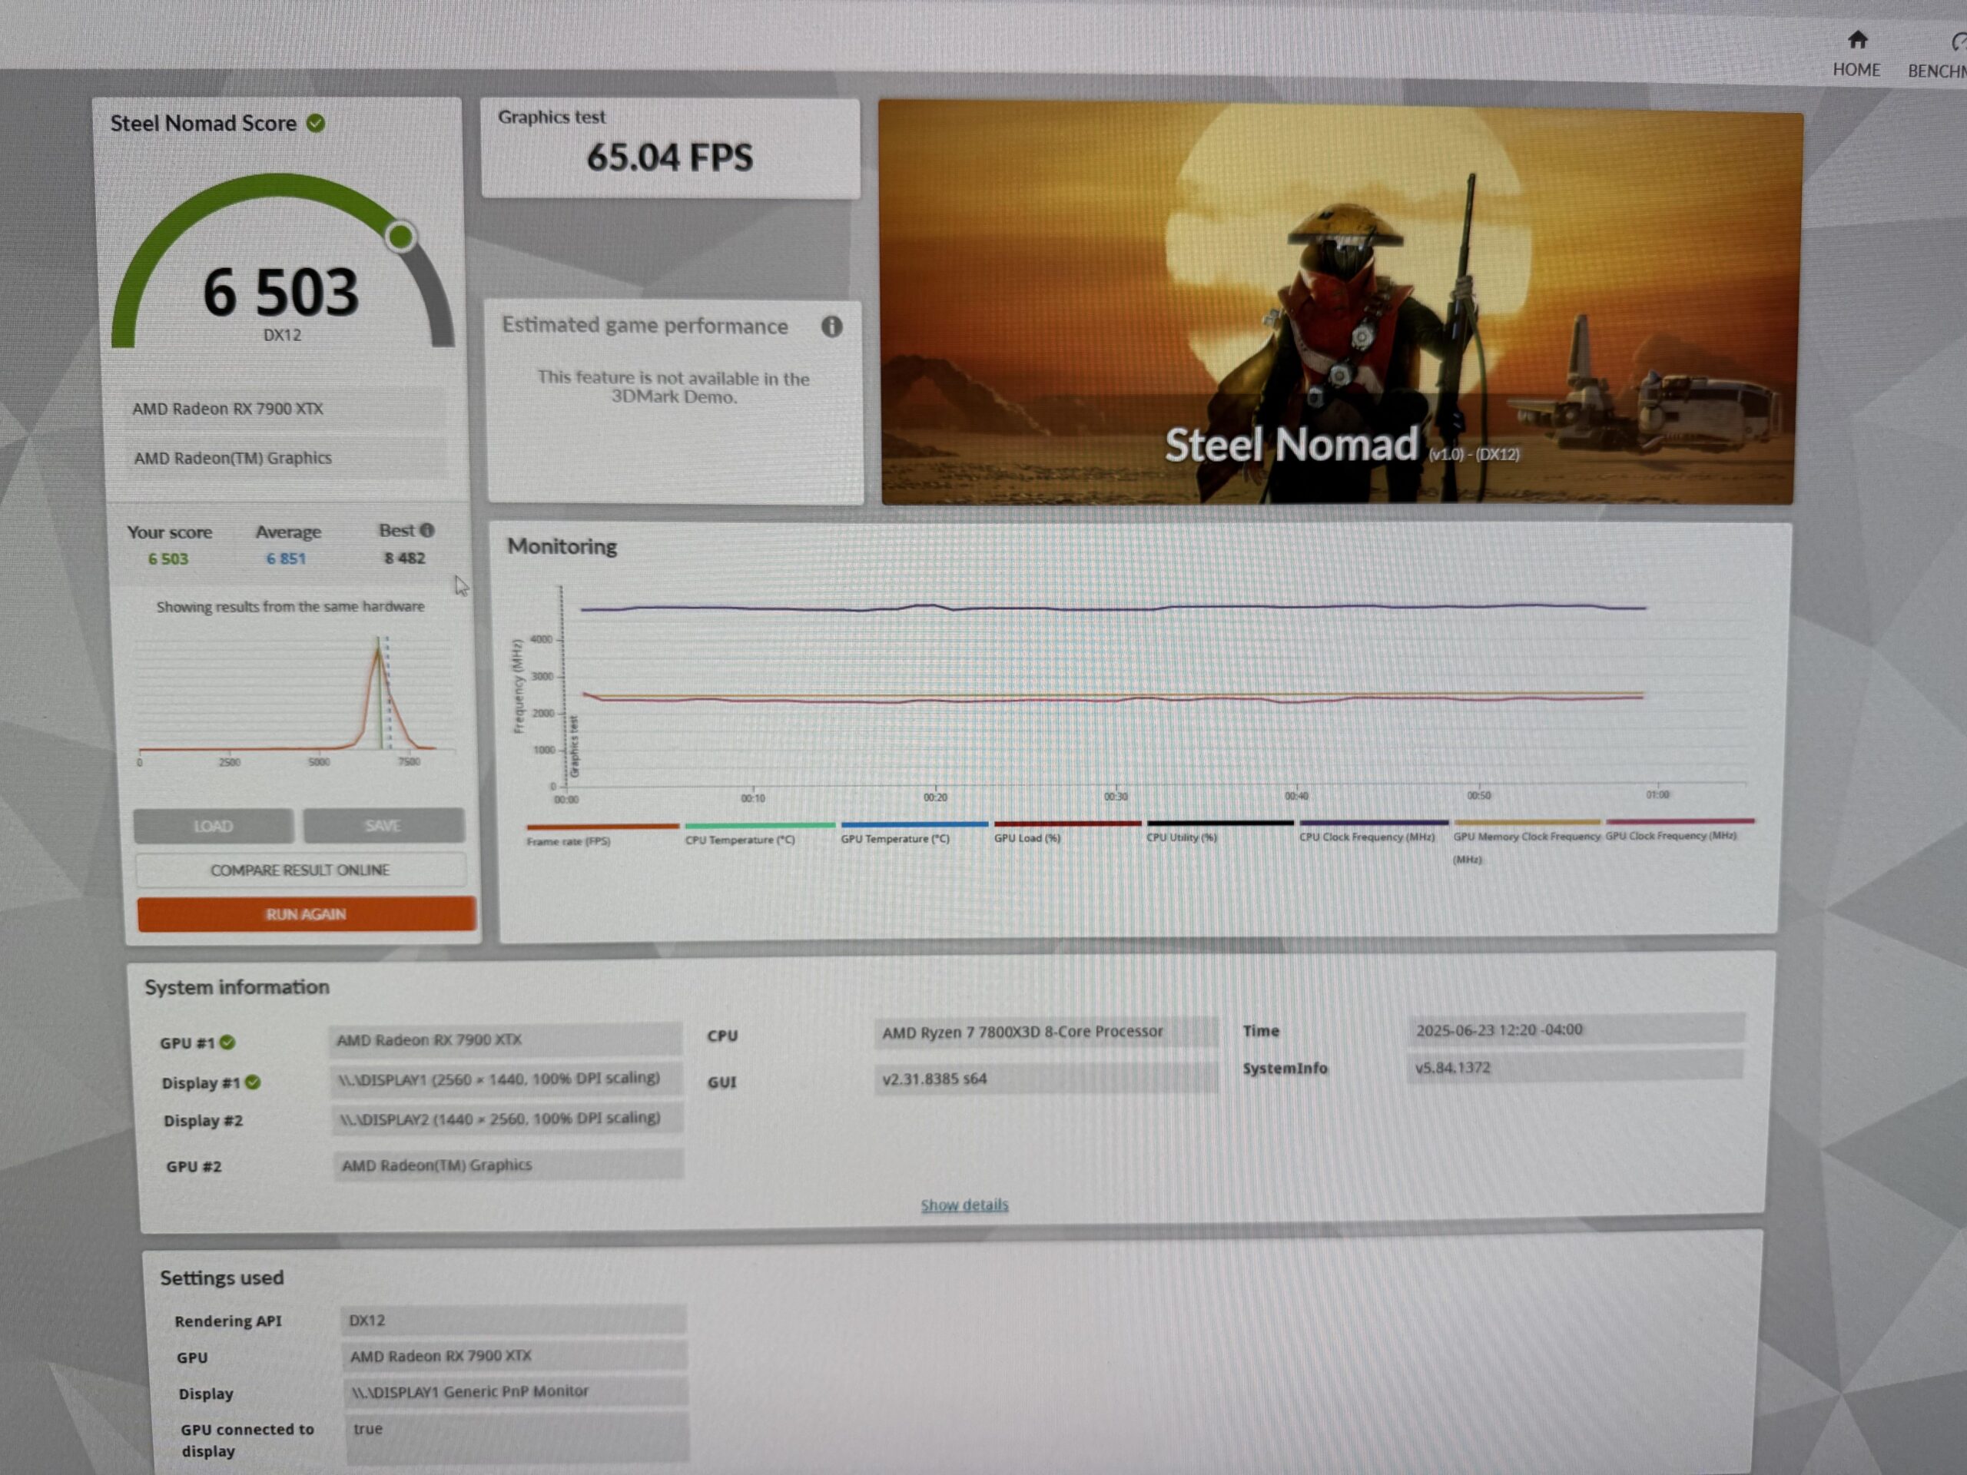Click COMPARE RESULT ONLINE button

300,870
